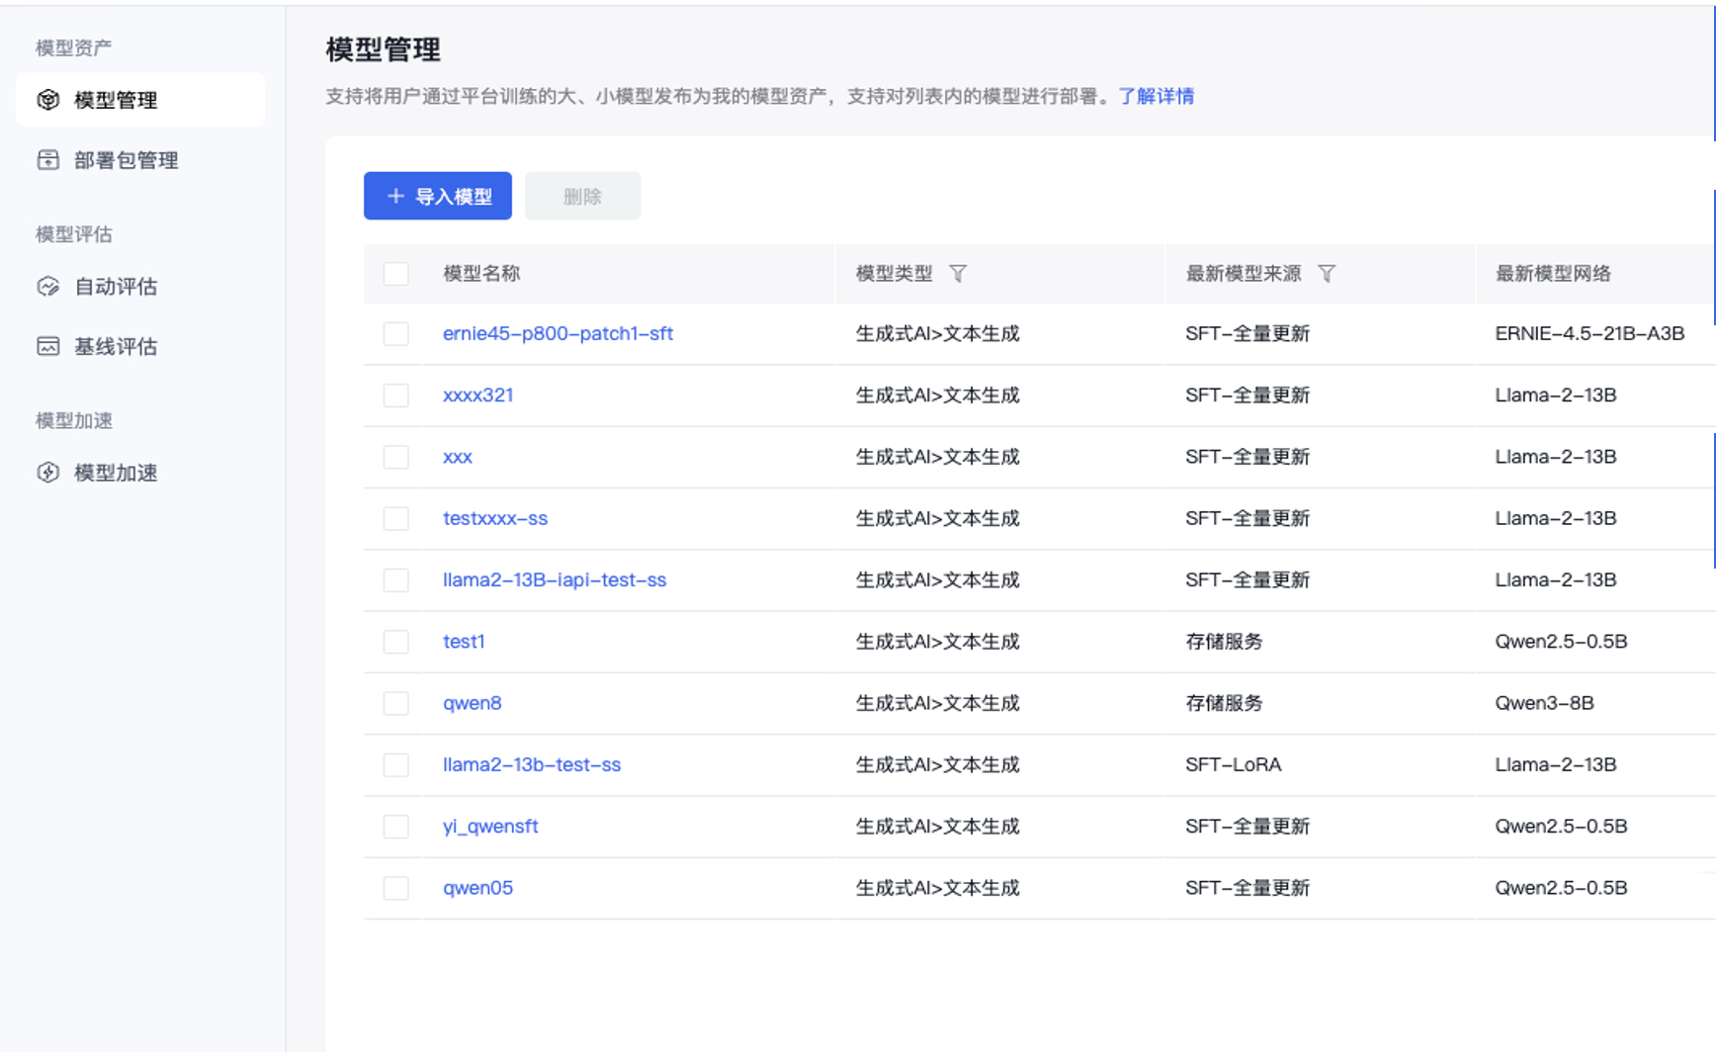Click the 模型名称 column header

481,274
